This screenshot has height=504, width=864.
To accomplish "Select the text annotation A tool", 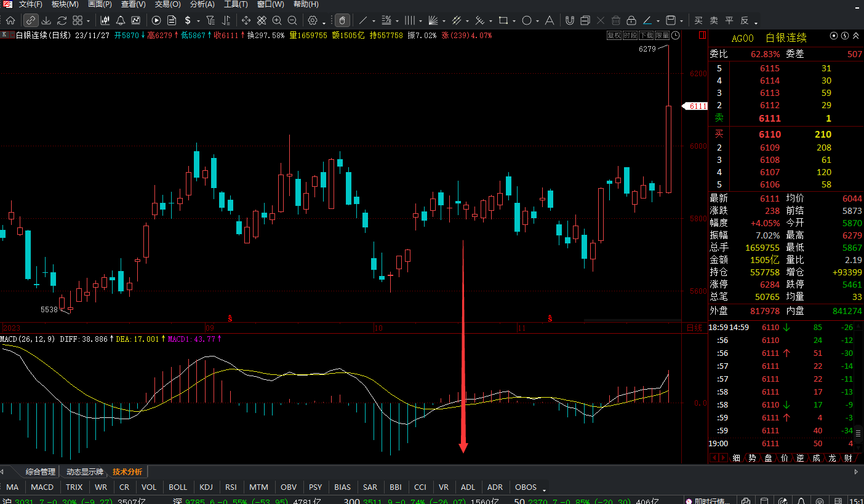I will pos(550,20).
